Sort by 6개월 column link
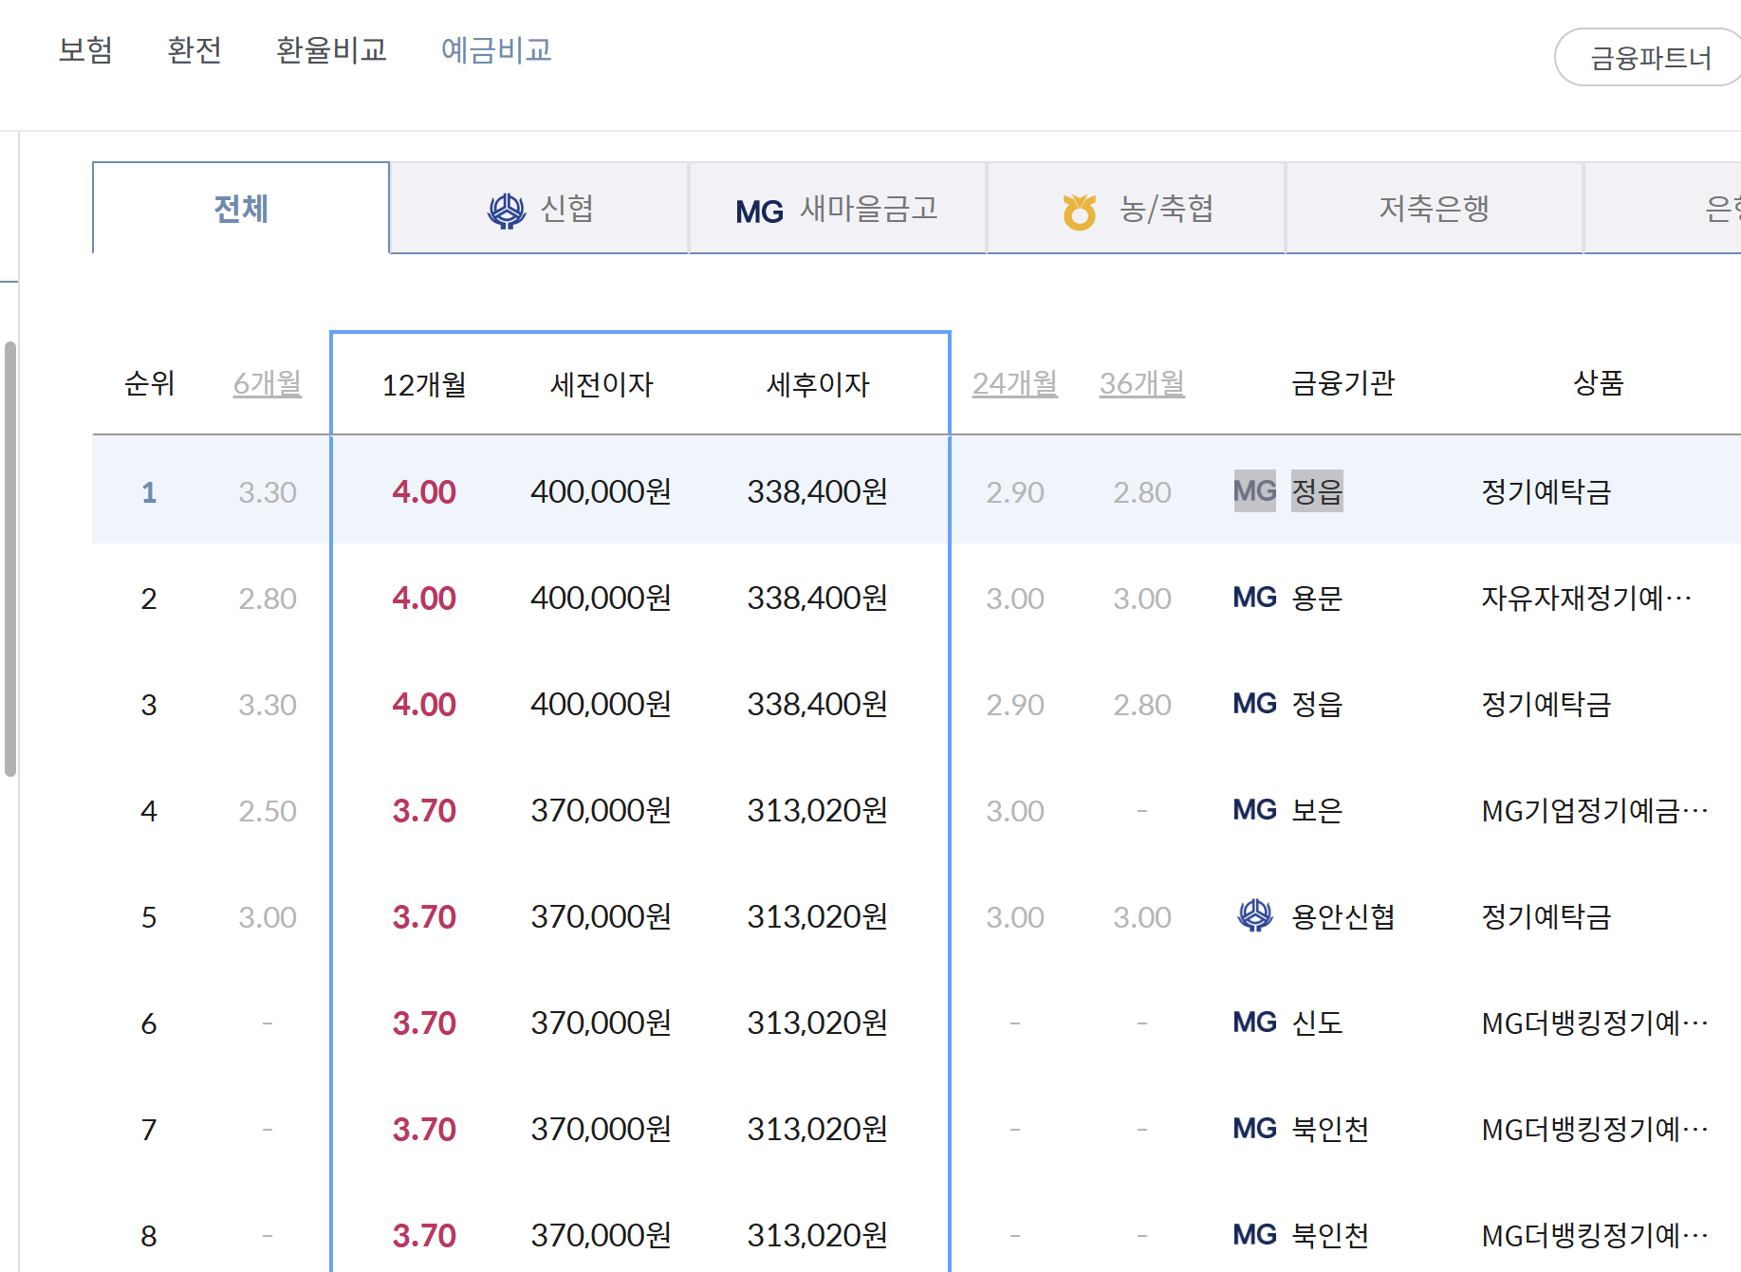 tap(268, 384)
